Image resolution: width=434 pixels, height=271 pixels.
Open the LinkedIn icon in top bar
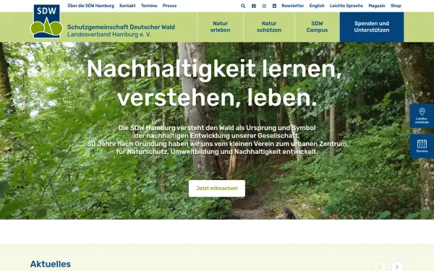coord(274,6)
